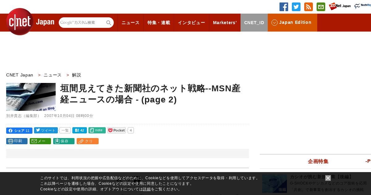View the Pocket count 4
This screenshot has width=371, height=195.
click(131, 130)
